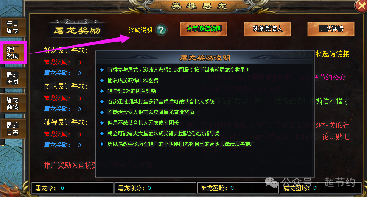
Task: Click the WeChat logo watermark icon
Action: coord(271,182)
